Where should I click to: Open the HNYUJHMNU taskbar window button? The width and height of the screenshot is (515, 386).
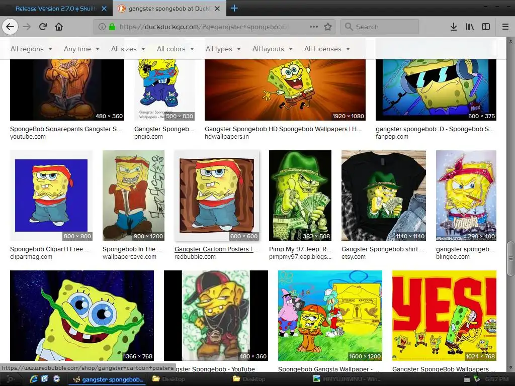(347, 379)
